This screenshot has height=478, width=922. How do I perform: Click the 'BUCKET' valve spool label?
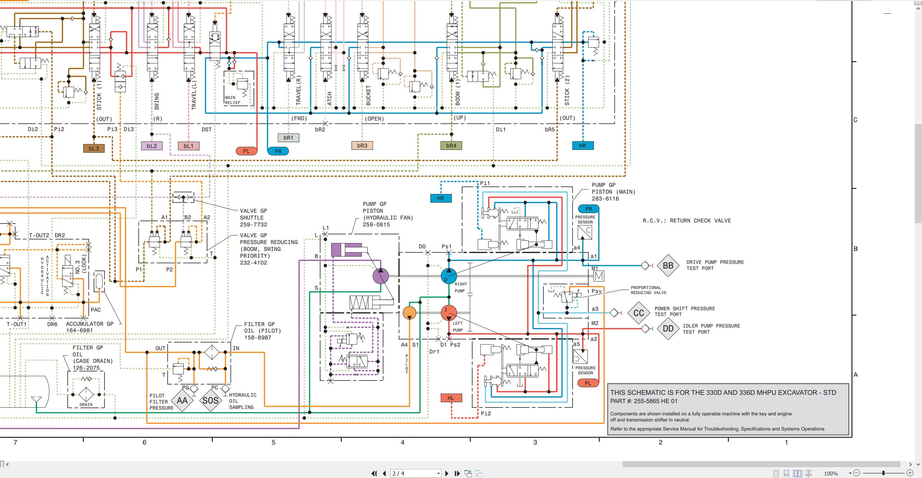tap(368, 95)
